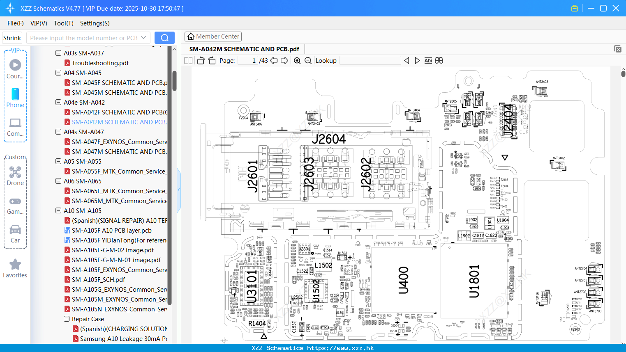Open Troubleshooting.pdf file
This screenshot has height=352, width=626.
click(100, 63)
